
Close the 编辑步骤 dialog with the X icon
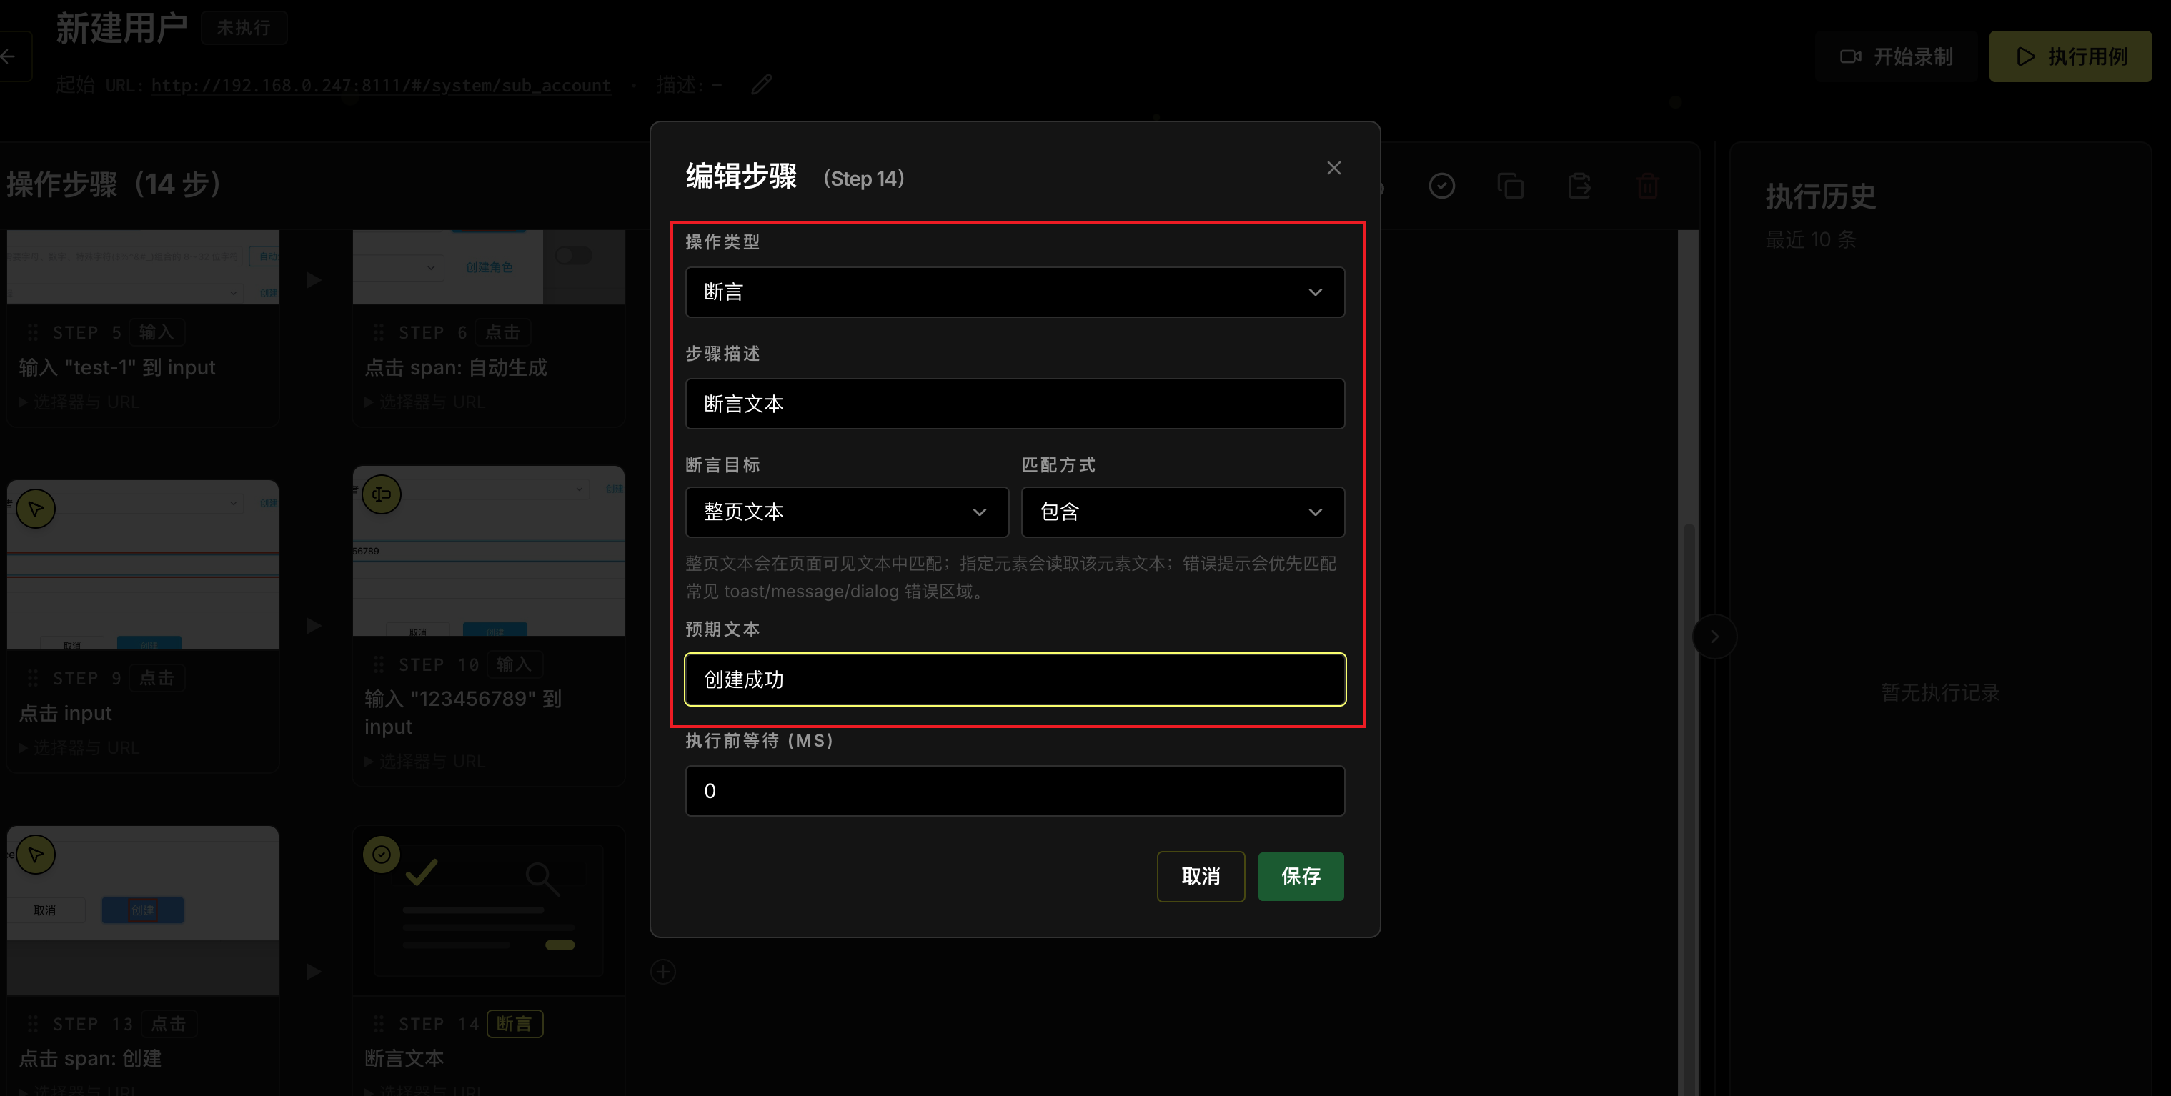[1333, 168]
